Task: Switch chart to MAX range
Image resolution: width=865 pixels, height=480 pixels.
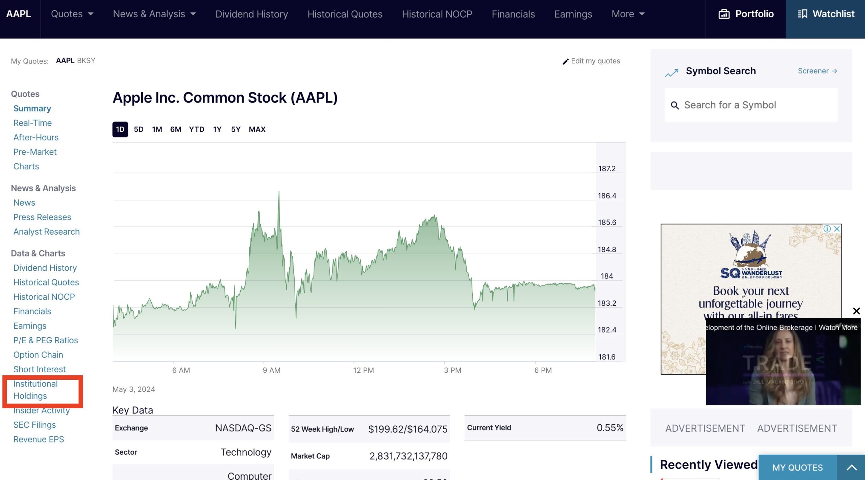Action: [x=257, y=129]
